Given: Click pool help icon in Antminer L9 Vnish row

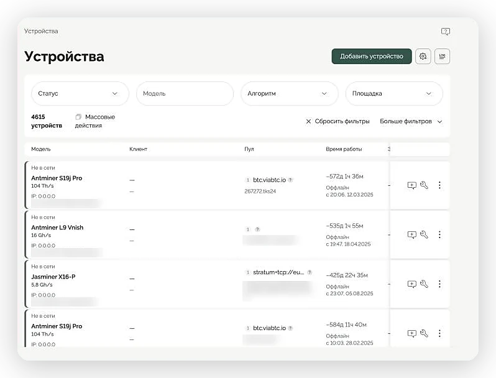Looking at the screenshot, I should (x=257, y=229).
